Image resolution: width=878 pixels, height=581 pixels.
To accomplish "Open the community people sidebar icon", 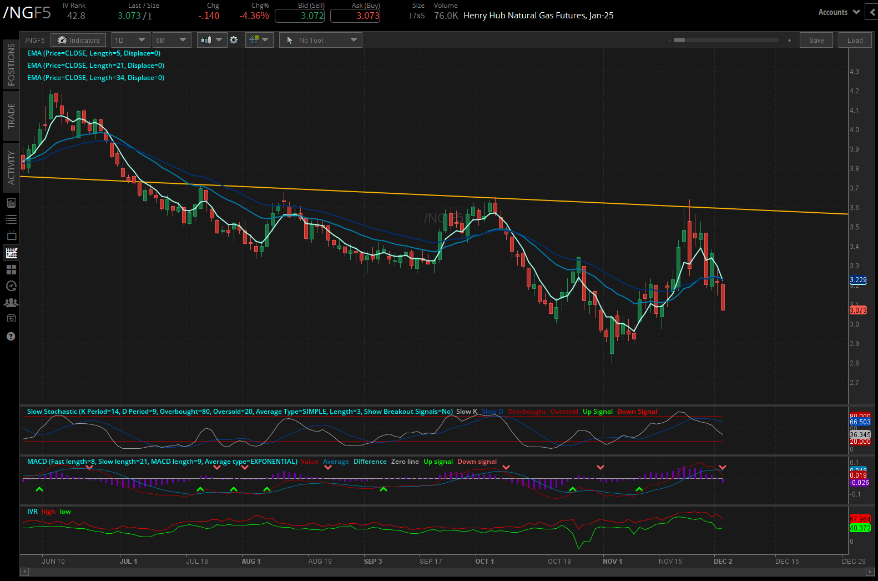I will pyautogui.click(x=11, y=303).
